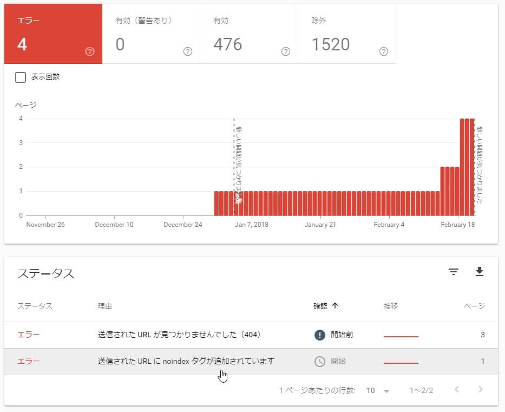Select the 有効 tab showing 476
Viewport: 505px width, 412px height.
tap(248, 34)
